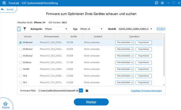Viewport: 181px width, 110px height.
Task: Open the Kategorie dropdown
Action: pos(56,29)
